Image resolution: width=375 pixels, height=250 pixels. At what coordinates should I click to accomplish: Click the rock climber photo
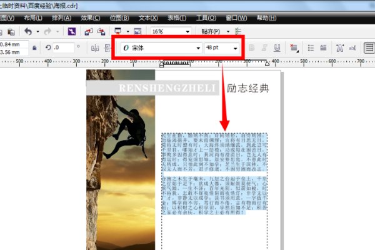click(121, 160)
